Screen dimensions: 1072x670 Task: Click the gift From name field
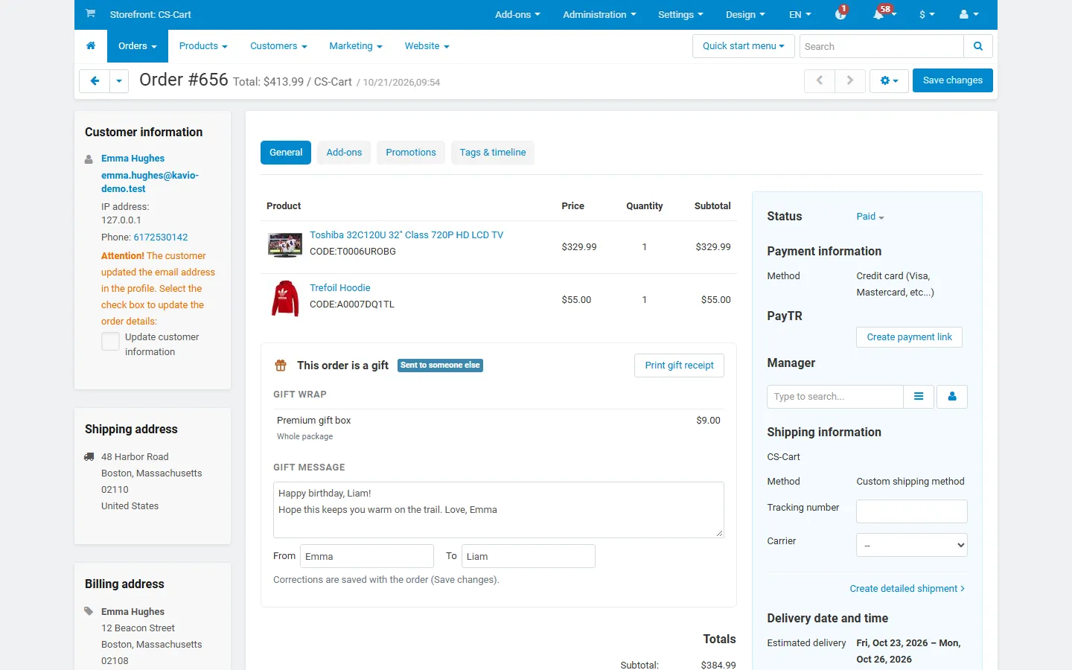[367, 556]
